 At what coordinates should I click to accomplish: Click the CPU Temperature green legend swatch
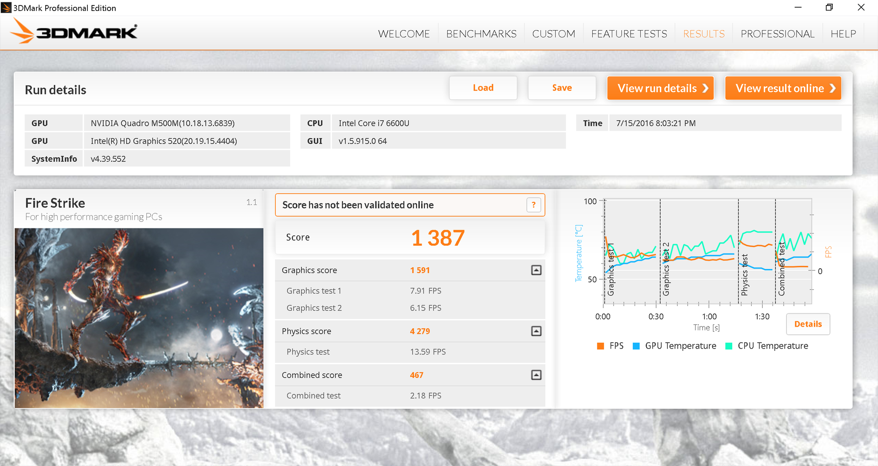(x=729, y=346)
